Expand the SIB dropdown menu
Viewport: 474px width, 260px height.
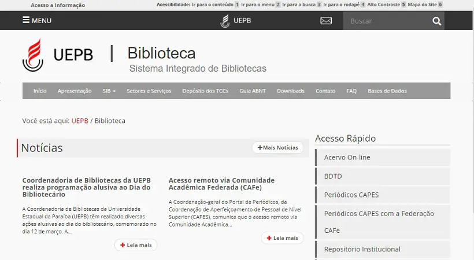(x=109, y=91)
